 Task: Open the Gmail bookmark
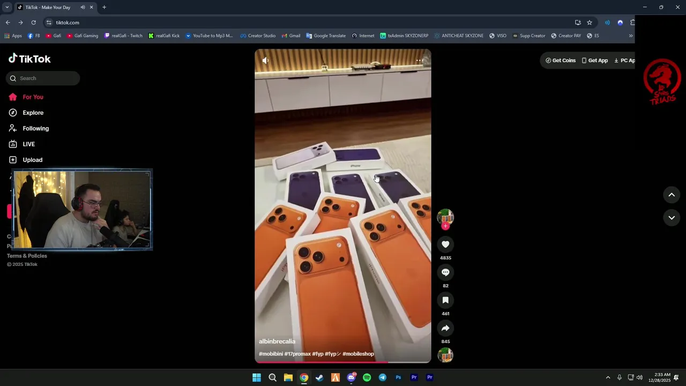point(290,36)
